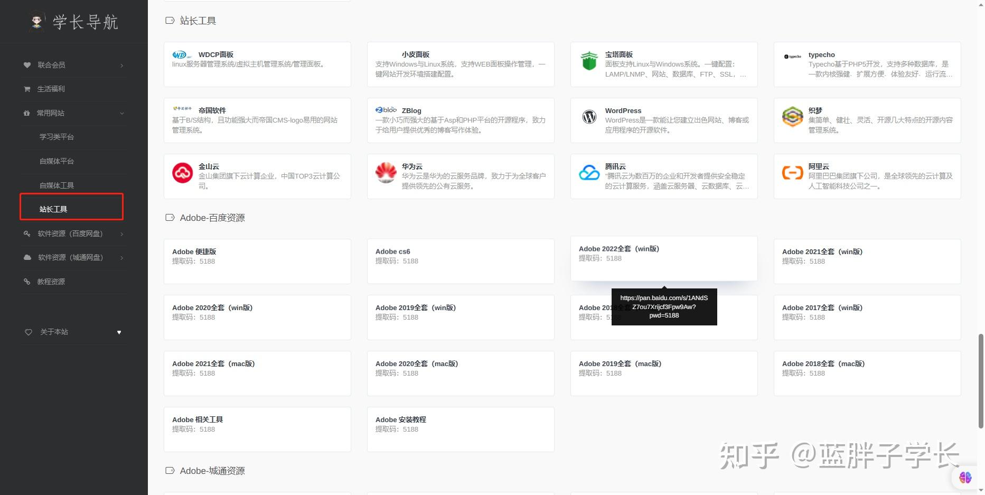The width and height of the screenshot is (985, 495).
Task: Click the 帝国软件 logo icon
Action: (x=182, y=108)
